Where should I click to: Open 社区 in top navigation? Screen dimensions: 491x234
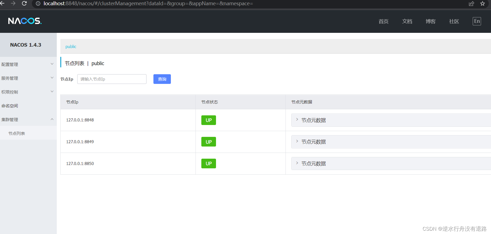click(454, 21)
